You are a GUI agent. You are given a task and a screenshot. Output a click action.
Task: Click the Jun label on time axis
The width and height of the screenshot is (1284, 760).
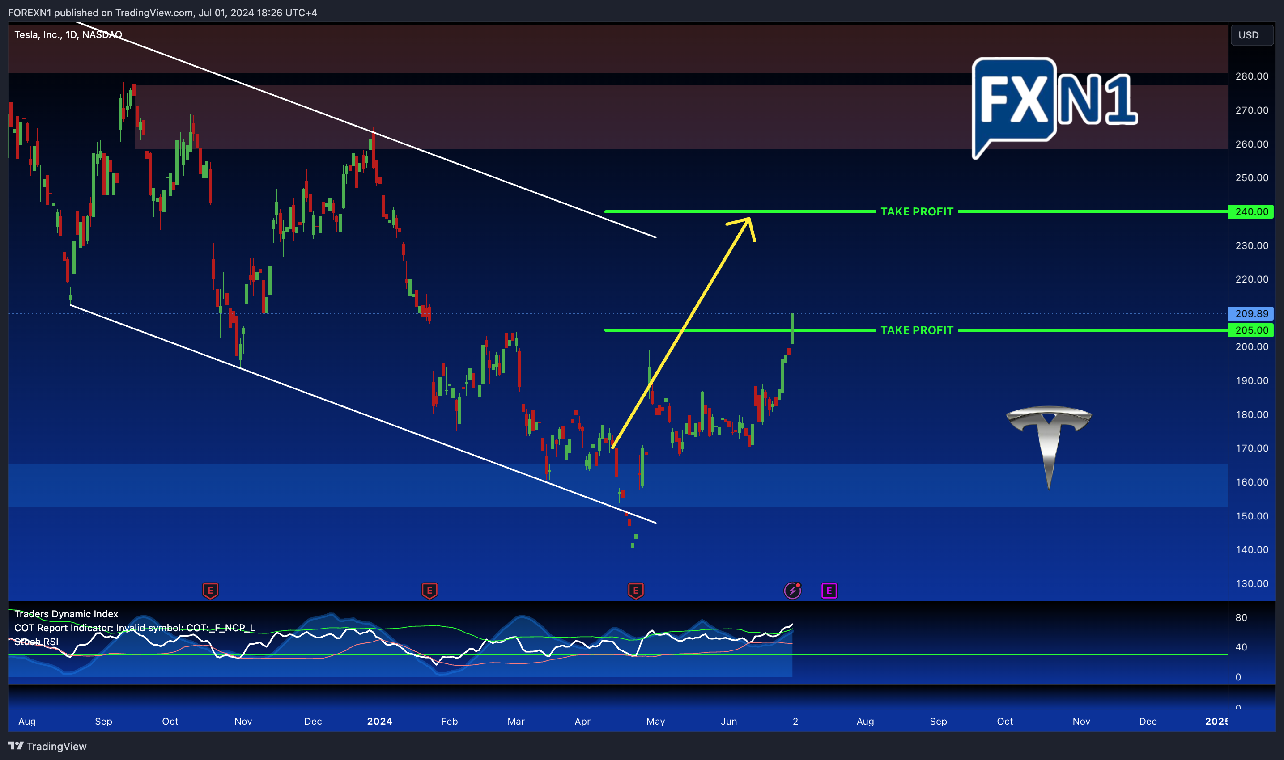pos(729,721)
